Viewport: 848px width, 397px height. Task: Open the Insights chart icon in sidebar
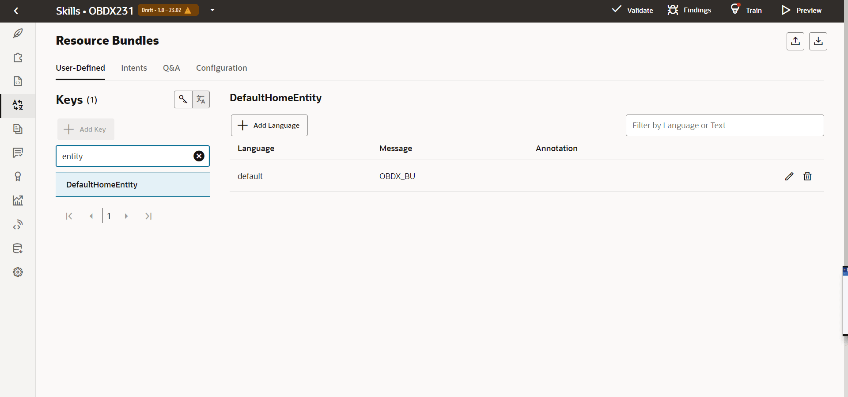(18, 201)
